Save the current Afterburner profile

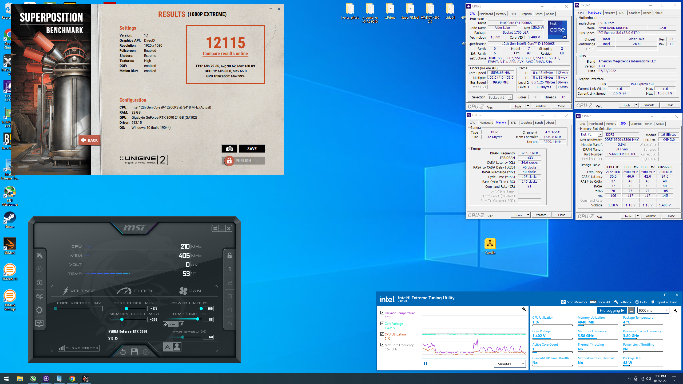click(134, 352)
